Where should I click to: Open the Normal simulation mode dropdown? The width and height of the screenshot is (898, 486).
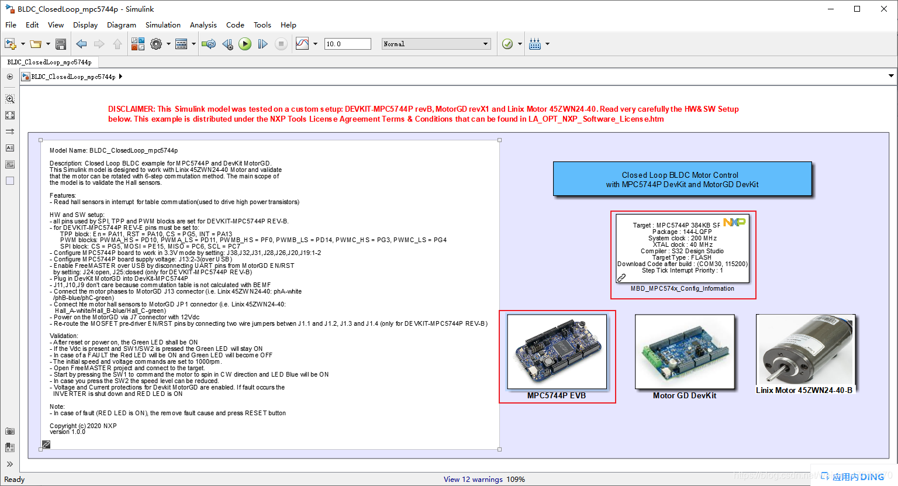tap(436, 43)
